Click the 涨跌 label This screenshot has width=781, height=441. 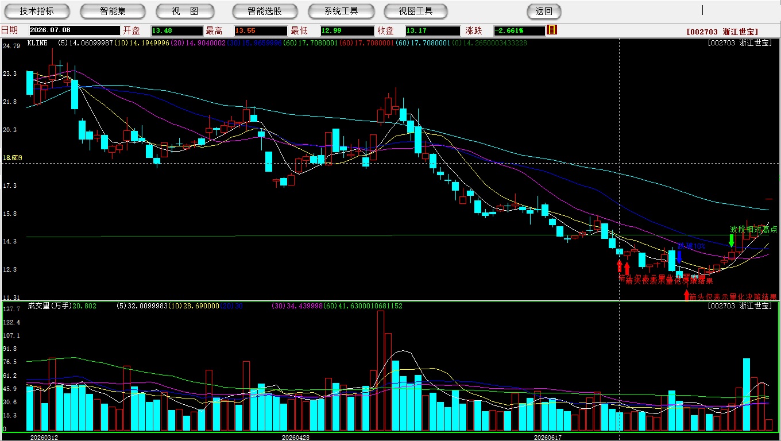[473, 30]
